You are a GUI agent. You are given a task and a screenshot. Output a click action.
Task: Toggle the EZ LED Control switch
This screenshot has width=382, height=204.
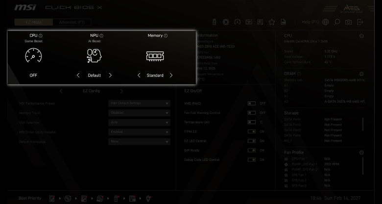[x=252, y=141]
